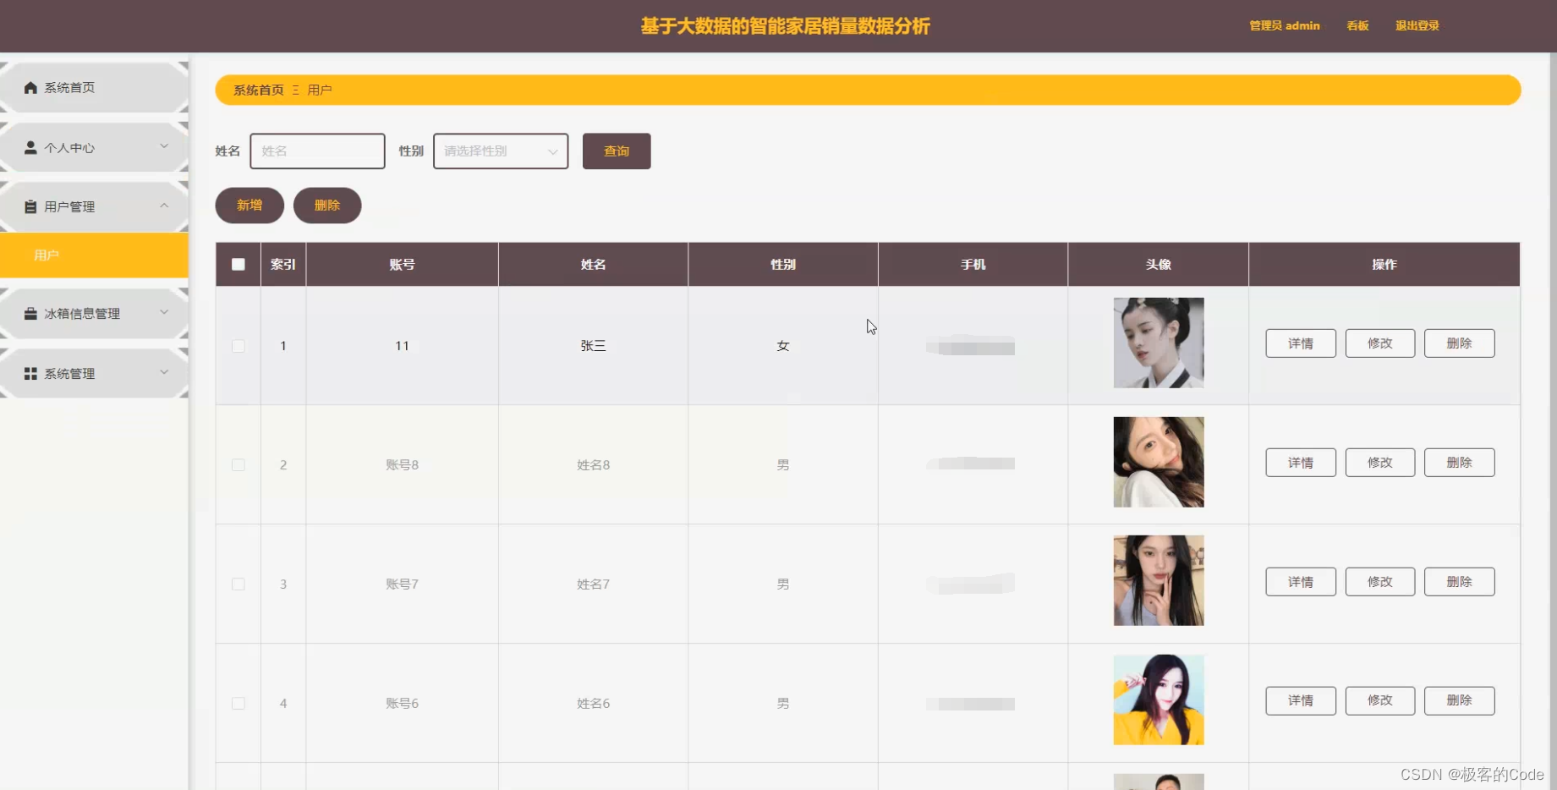
Task: Click the 性别 column header
Action: (x=783, y=265)
